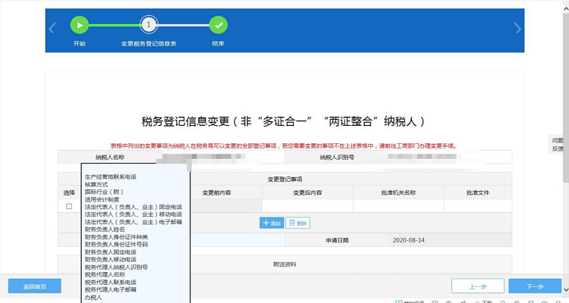The height and width of the screenshot is (303, 569).
Task: Click the green Start (开始) step circle
Action: (x=80, y=25)
